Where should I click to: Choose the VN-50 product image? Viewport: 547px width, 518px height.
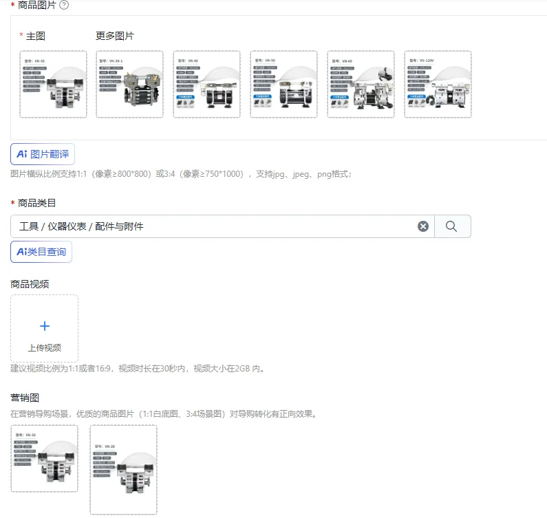(x=284, y=84)
